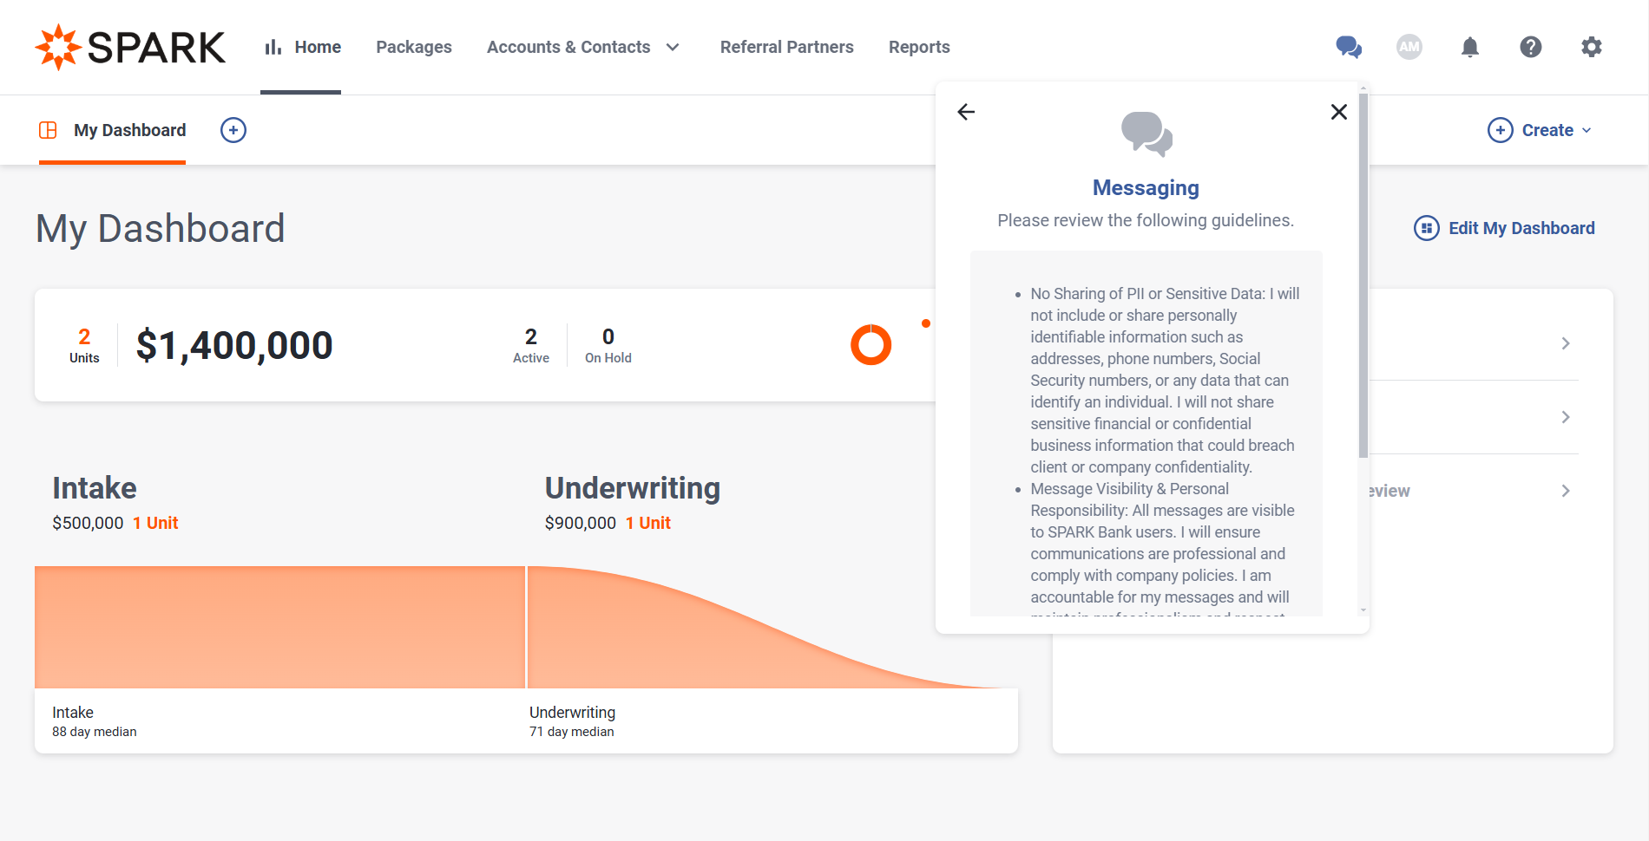Click Edit My Dashboard link
Viewport: 1649px width, 841px height.
pos(1521,228)
